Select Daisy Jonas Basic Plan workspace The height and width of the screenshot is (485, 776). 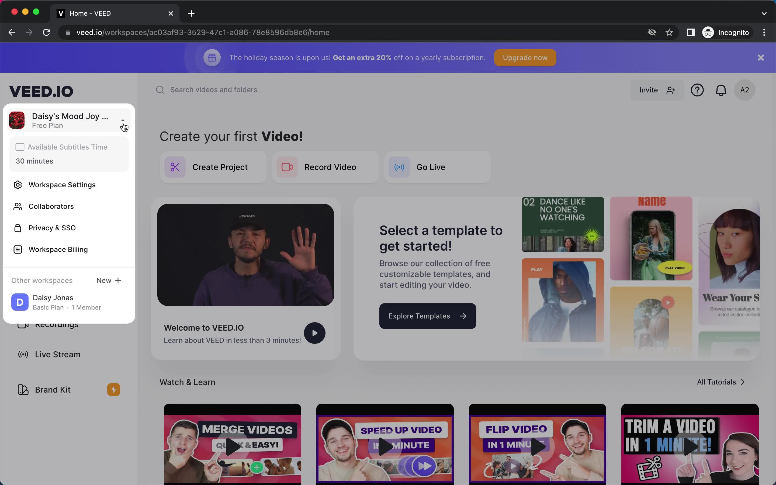pos(67,302)
